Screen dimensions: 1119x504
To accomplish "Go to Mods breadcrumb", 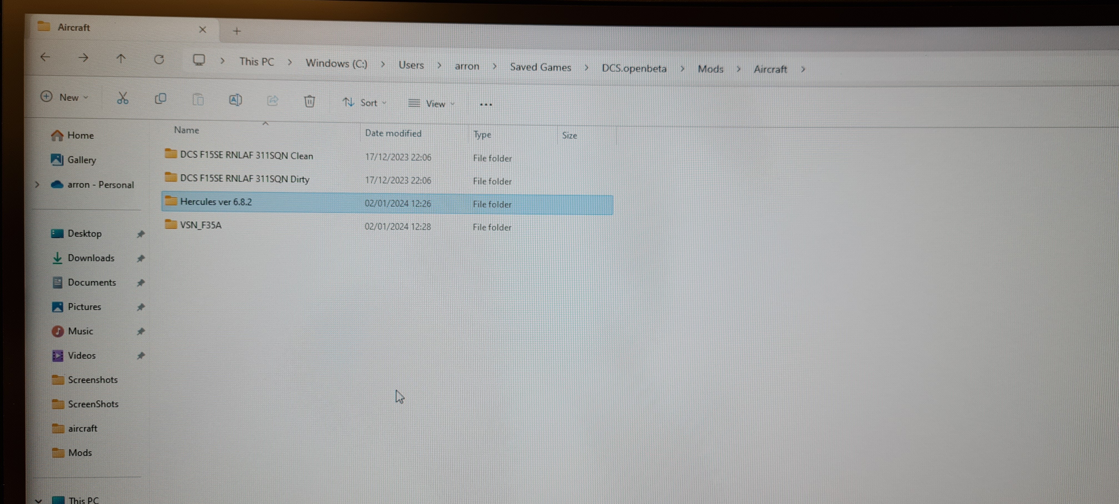I will point(710,69).
